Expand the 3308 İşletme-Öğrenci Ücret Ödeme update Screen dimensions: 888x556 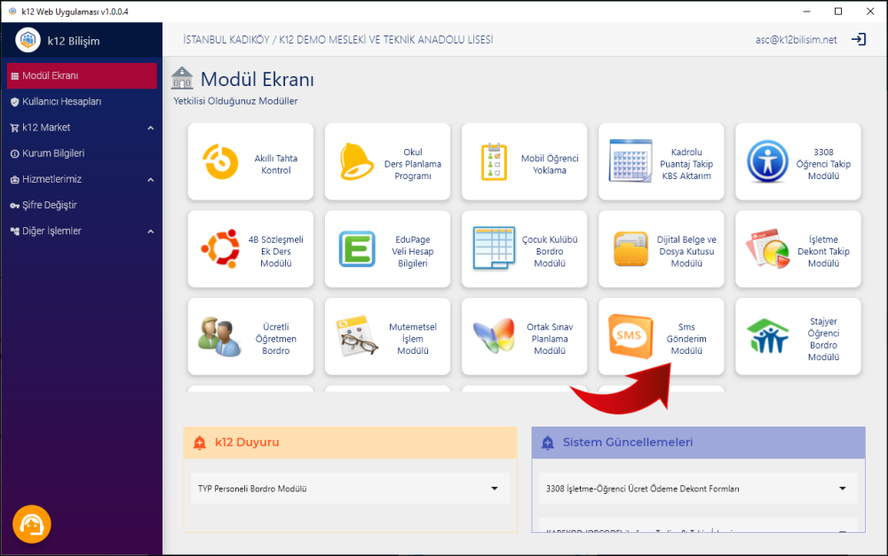tap(698, 488)
